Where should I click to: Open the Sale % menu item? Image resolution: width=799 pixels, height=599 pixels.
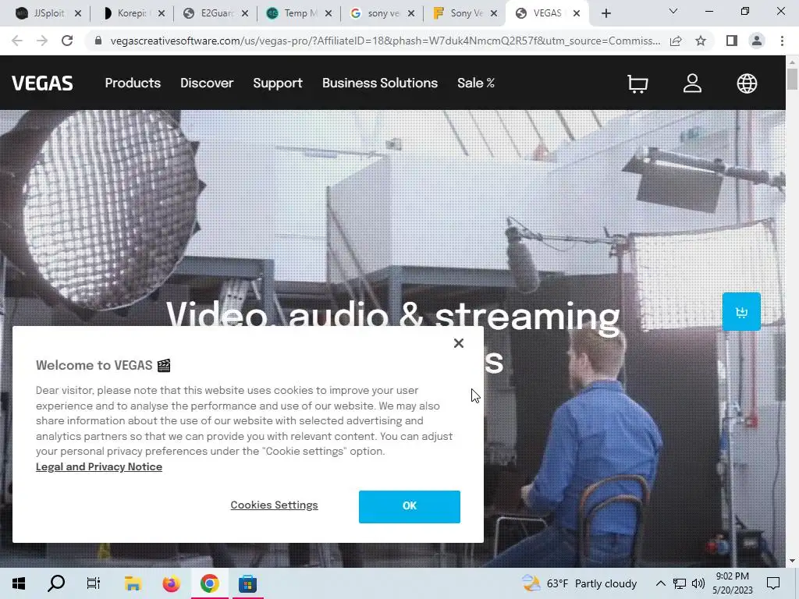pos(476,83)
